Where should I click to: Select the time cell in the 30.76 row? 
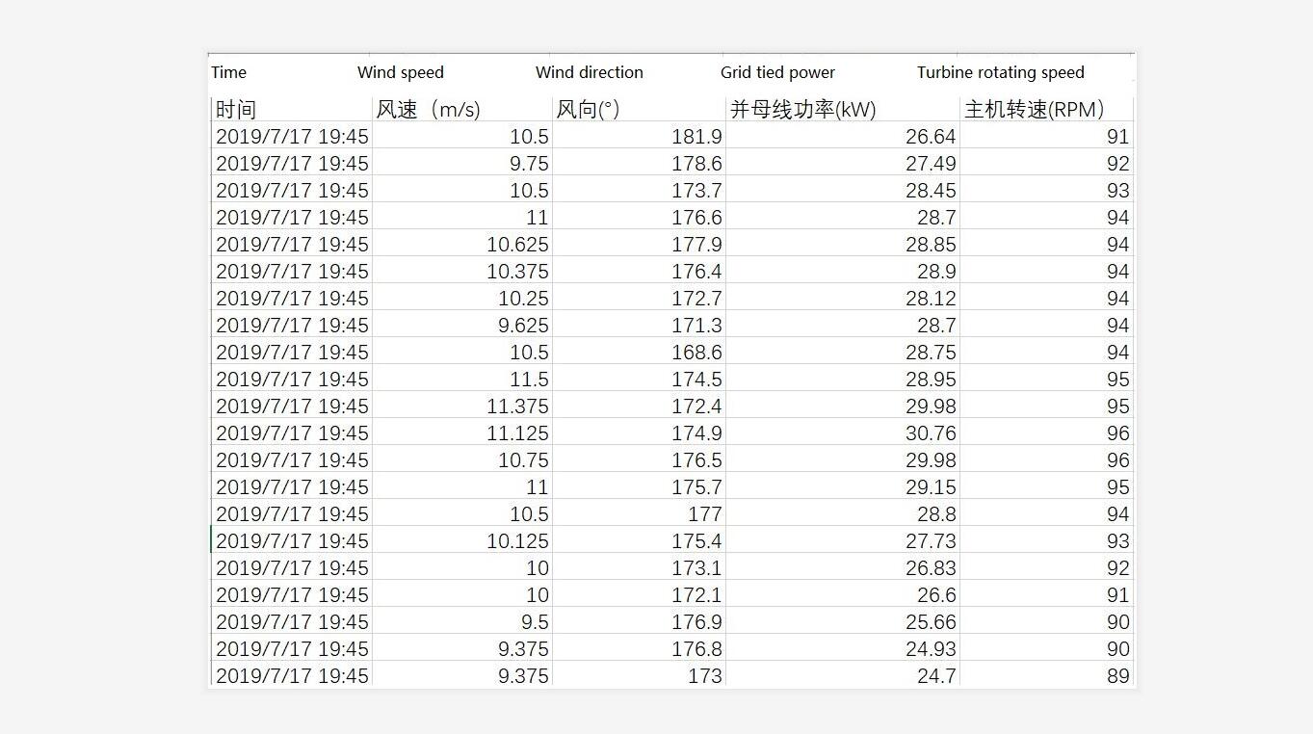(291, 433)
